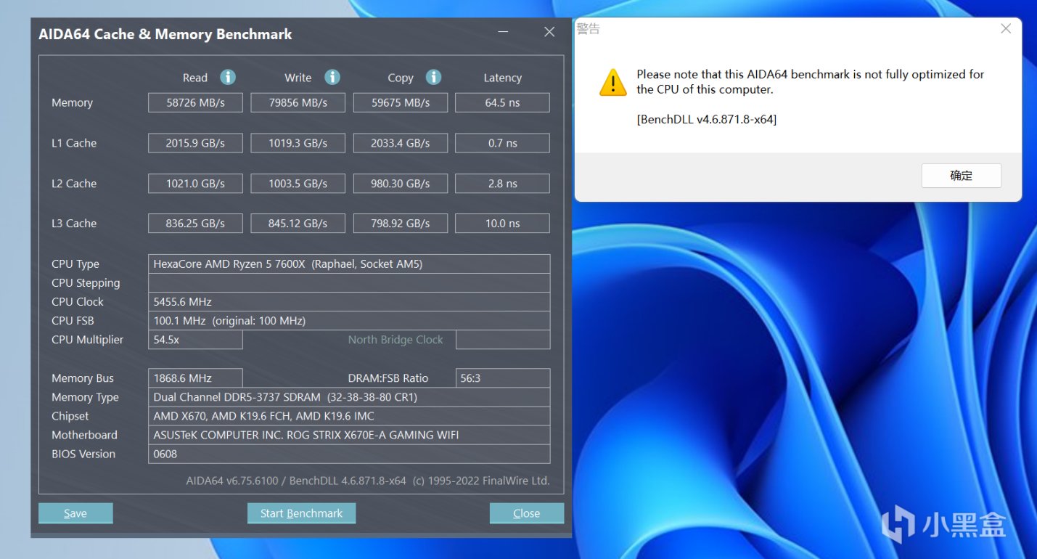
Task: Select L2 Cache Read value 1021.0 GB/s
Action: pos(195,184)
